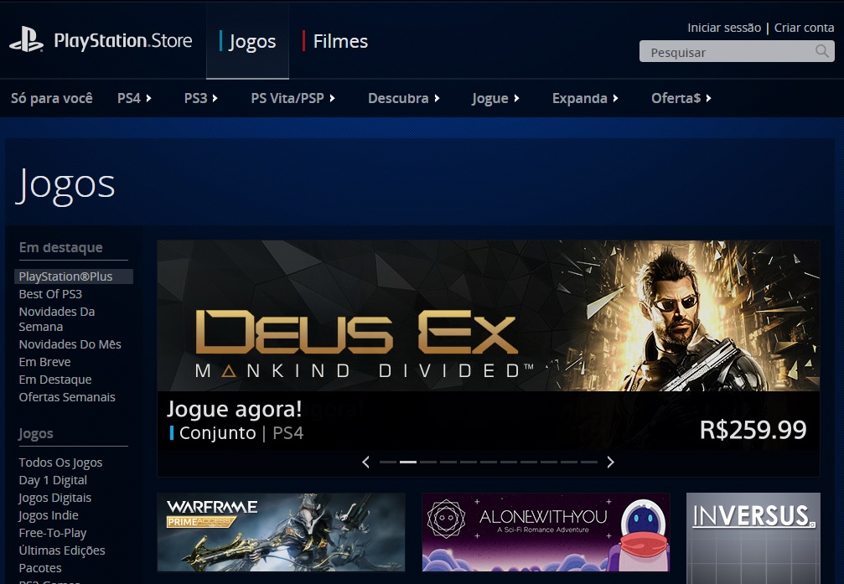The height and width of the screenshot is (584, 844).
Task: Click the PlayStation logo icon
Action: [26, 40]
